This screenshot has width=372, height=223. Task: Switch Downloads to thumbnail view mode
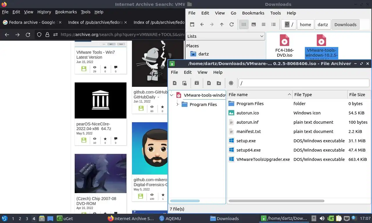(x=254, y=24)
